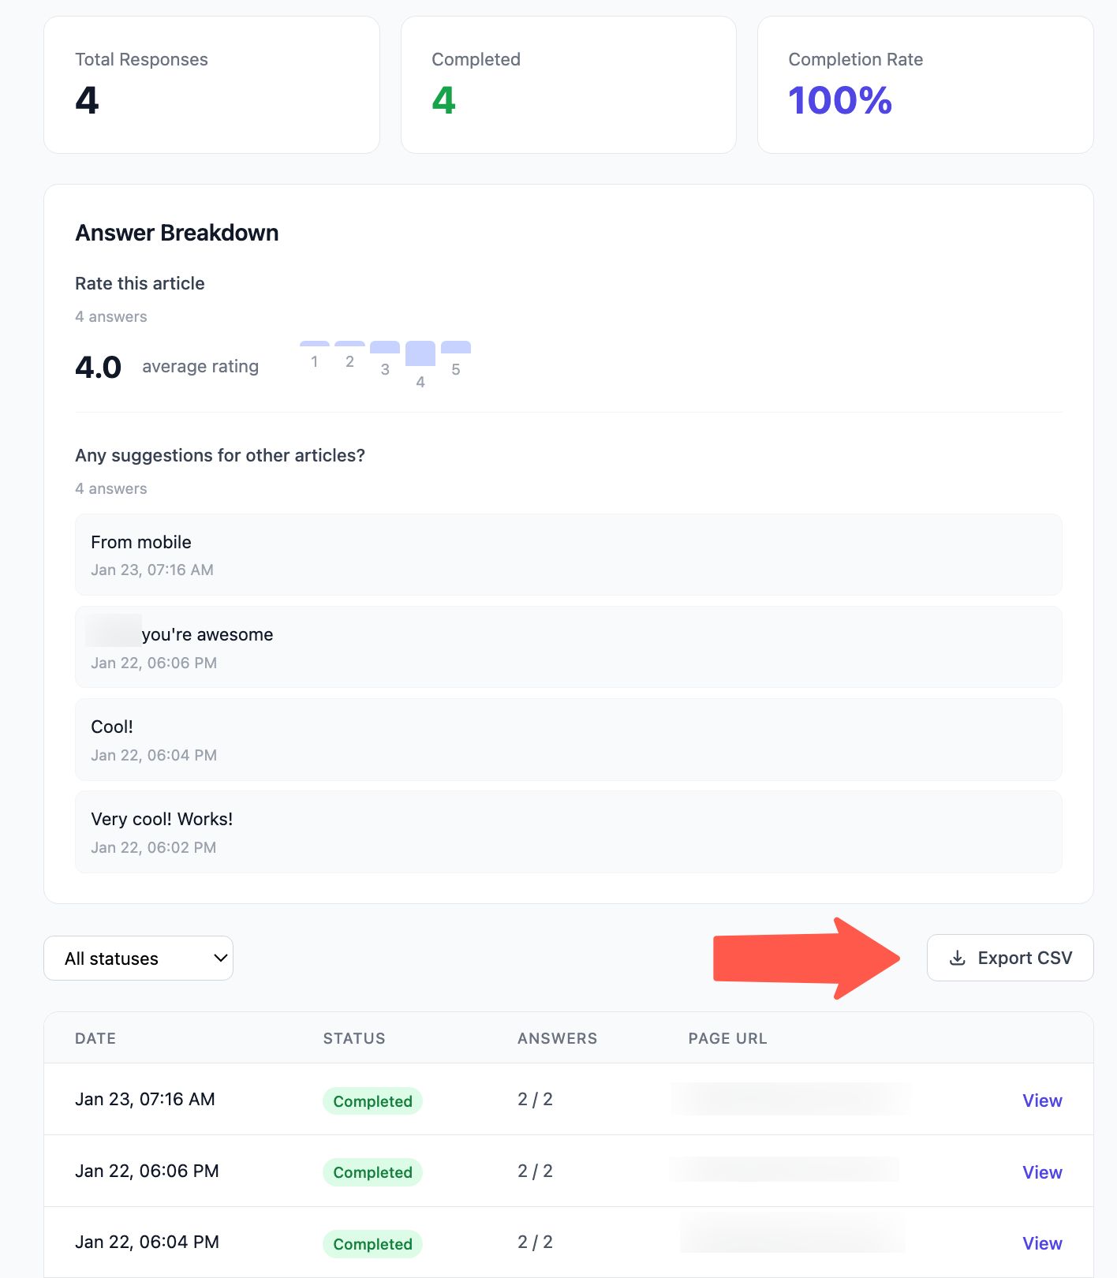View the Jan 23, 07:16 AM response
This screenshot has width=1117, height=1278.
pyautogui.click(x=1042, y=1100)
